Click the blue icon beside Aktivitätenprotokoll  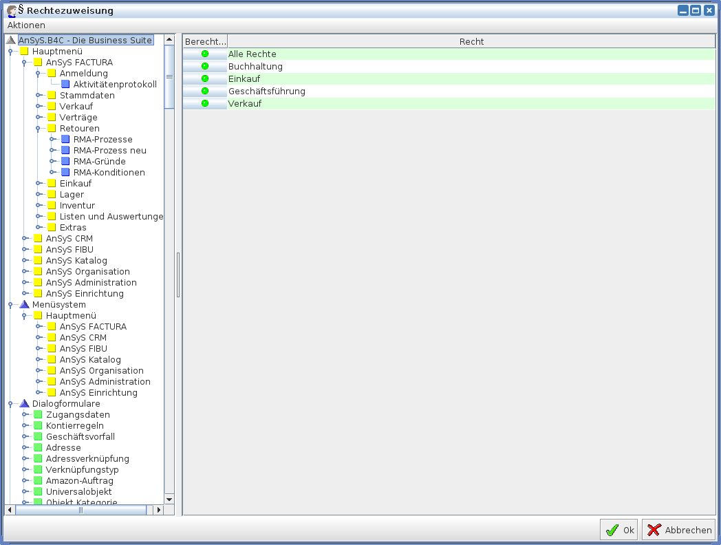[65, 85]
